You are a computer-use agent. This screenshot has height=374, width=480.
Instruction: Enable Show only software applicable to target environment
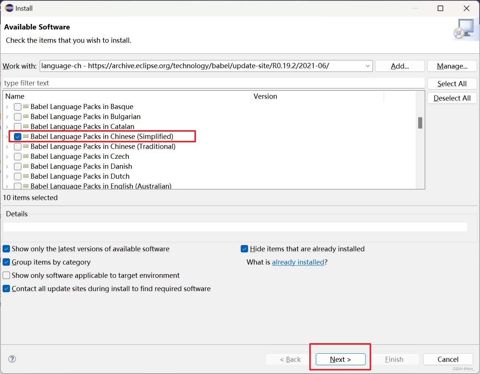click(x=6, y=275)
